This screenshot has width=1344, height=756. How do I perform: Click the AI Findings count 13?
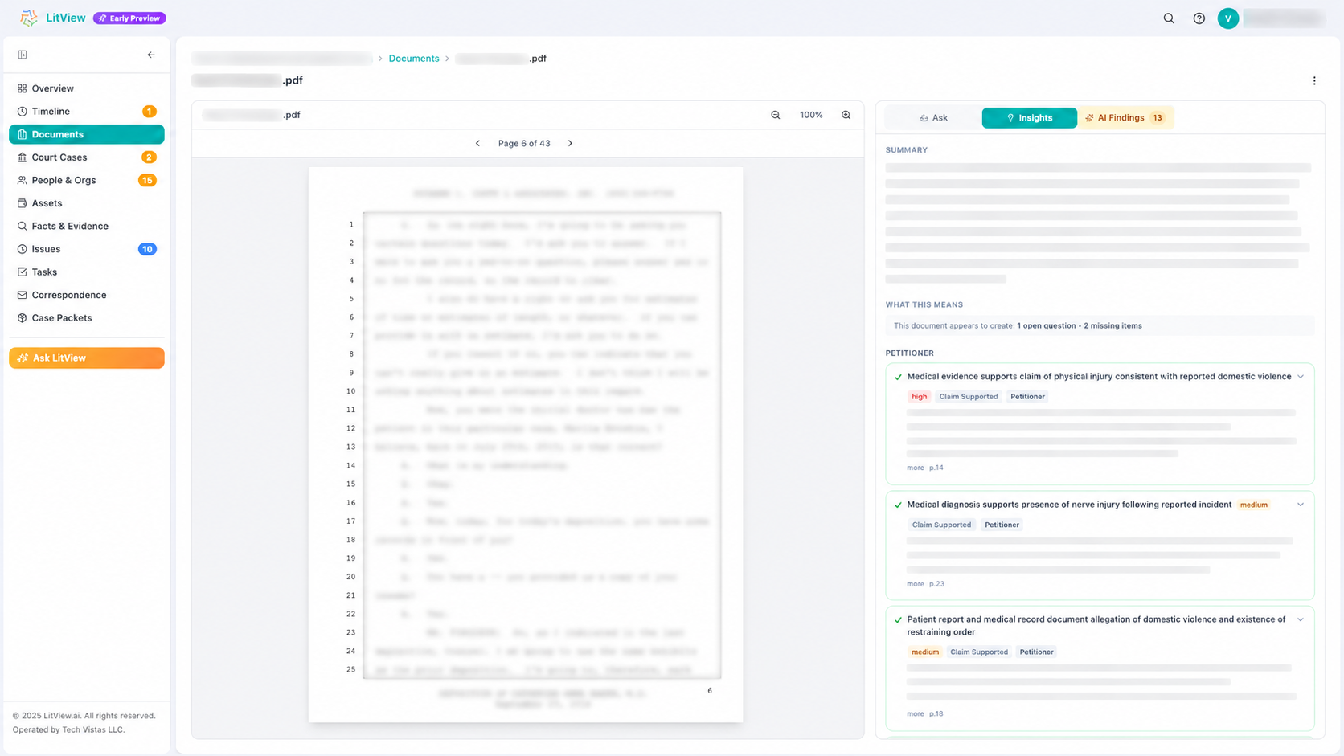(1158, 118)
